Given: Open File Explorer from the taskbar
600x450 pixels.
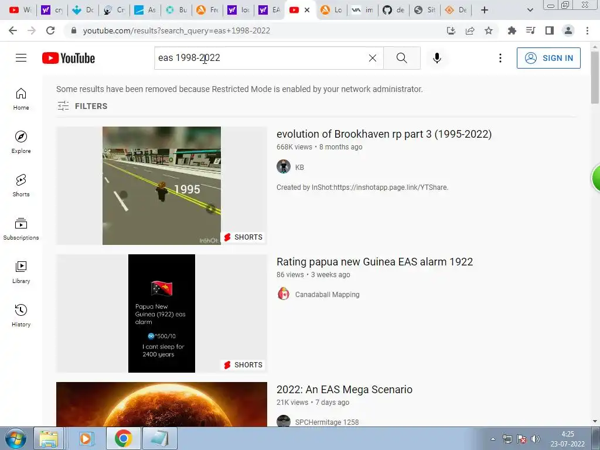Looking at the screenshot, I should (x=49, y=438).
